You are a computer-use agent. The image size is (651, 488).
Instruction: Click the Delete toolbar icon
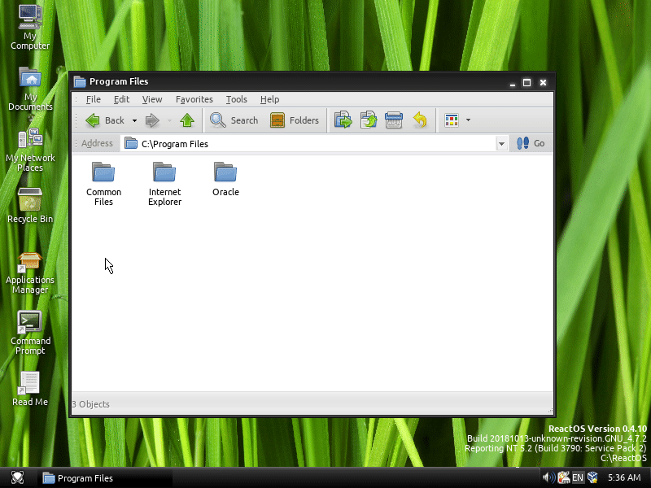[394, 120]
